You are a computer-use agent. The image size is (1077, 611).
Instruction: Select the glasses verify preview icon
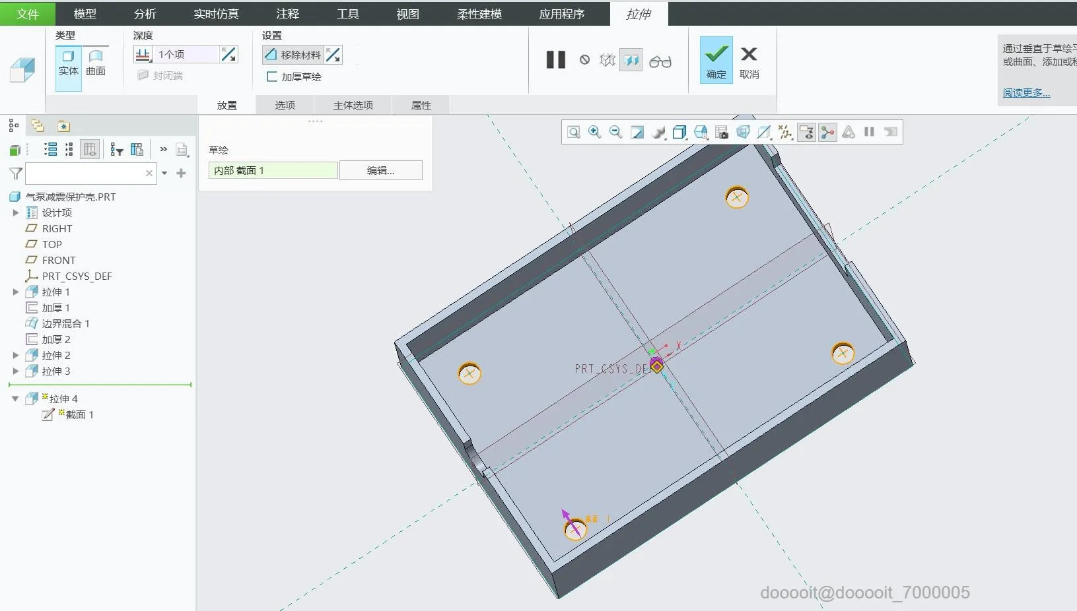point(660,61)
